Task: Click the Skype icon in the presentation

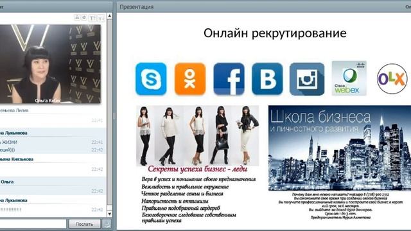Action: point(151,79)
